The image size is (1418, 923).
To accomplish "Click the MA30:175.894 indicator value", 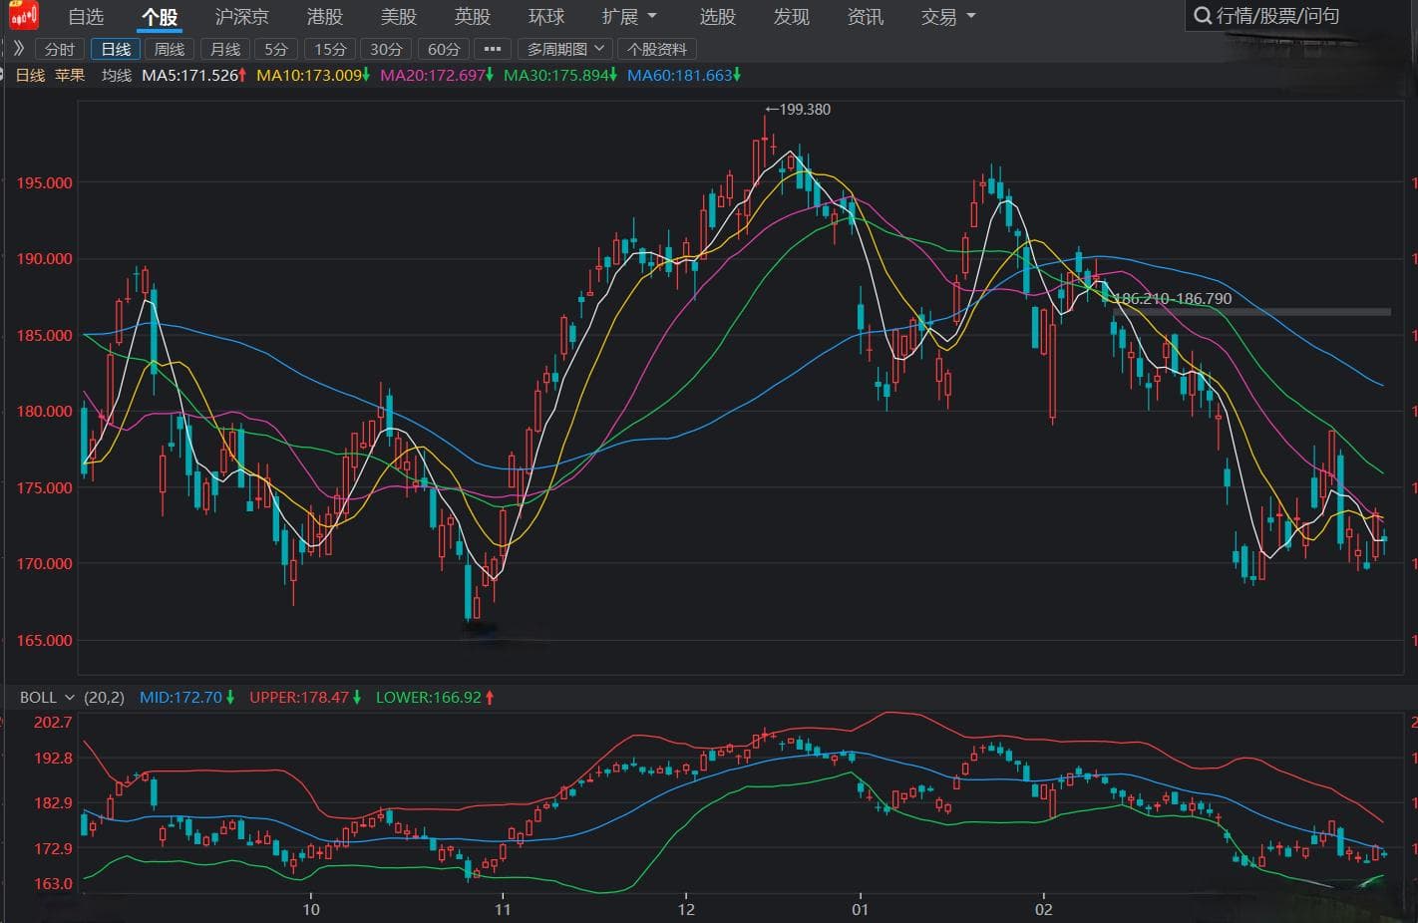I will pos(560,76).
